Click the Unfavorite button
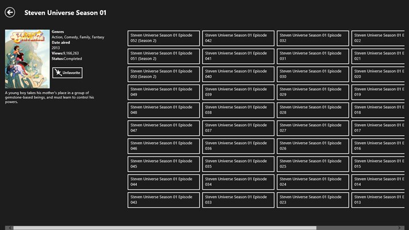The width and height of the screenshot is (409, 230). [67, 73]
